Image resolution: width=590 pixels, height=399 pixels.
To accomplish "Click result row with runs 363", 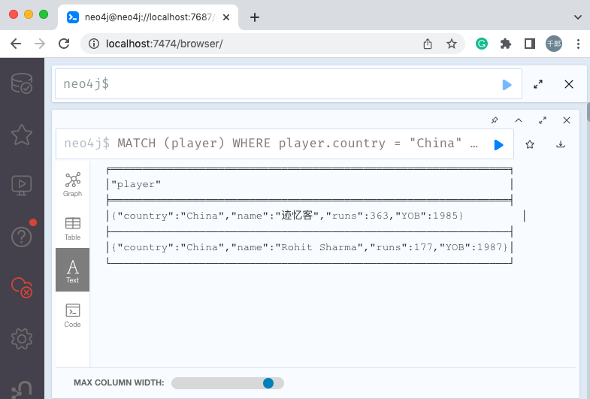I will pos(287,216).
